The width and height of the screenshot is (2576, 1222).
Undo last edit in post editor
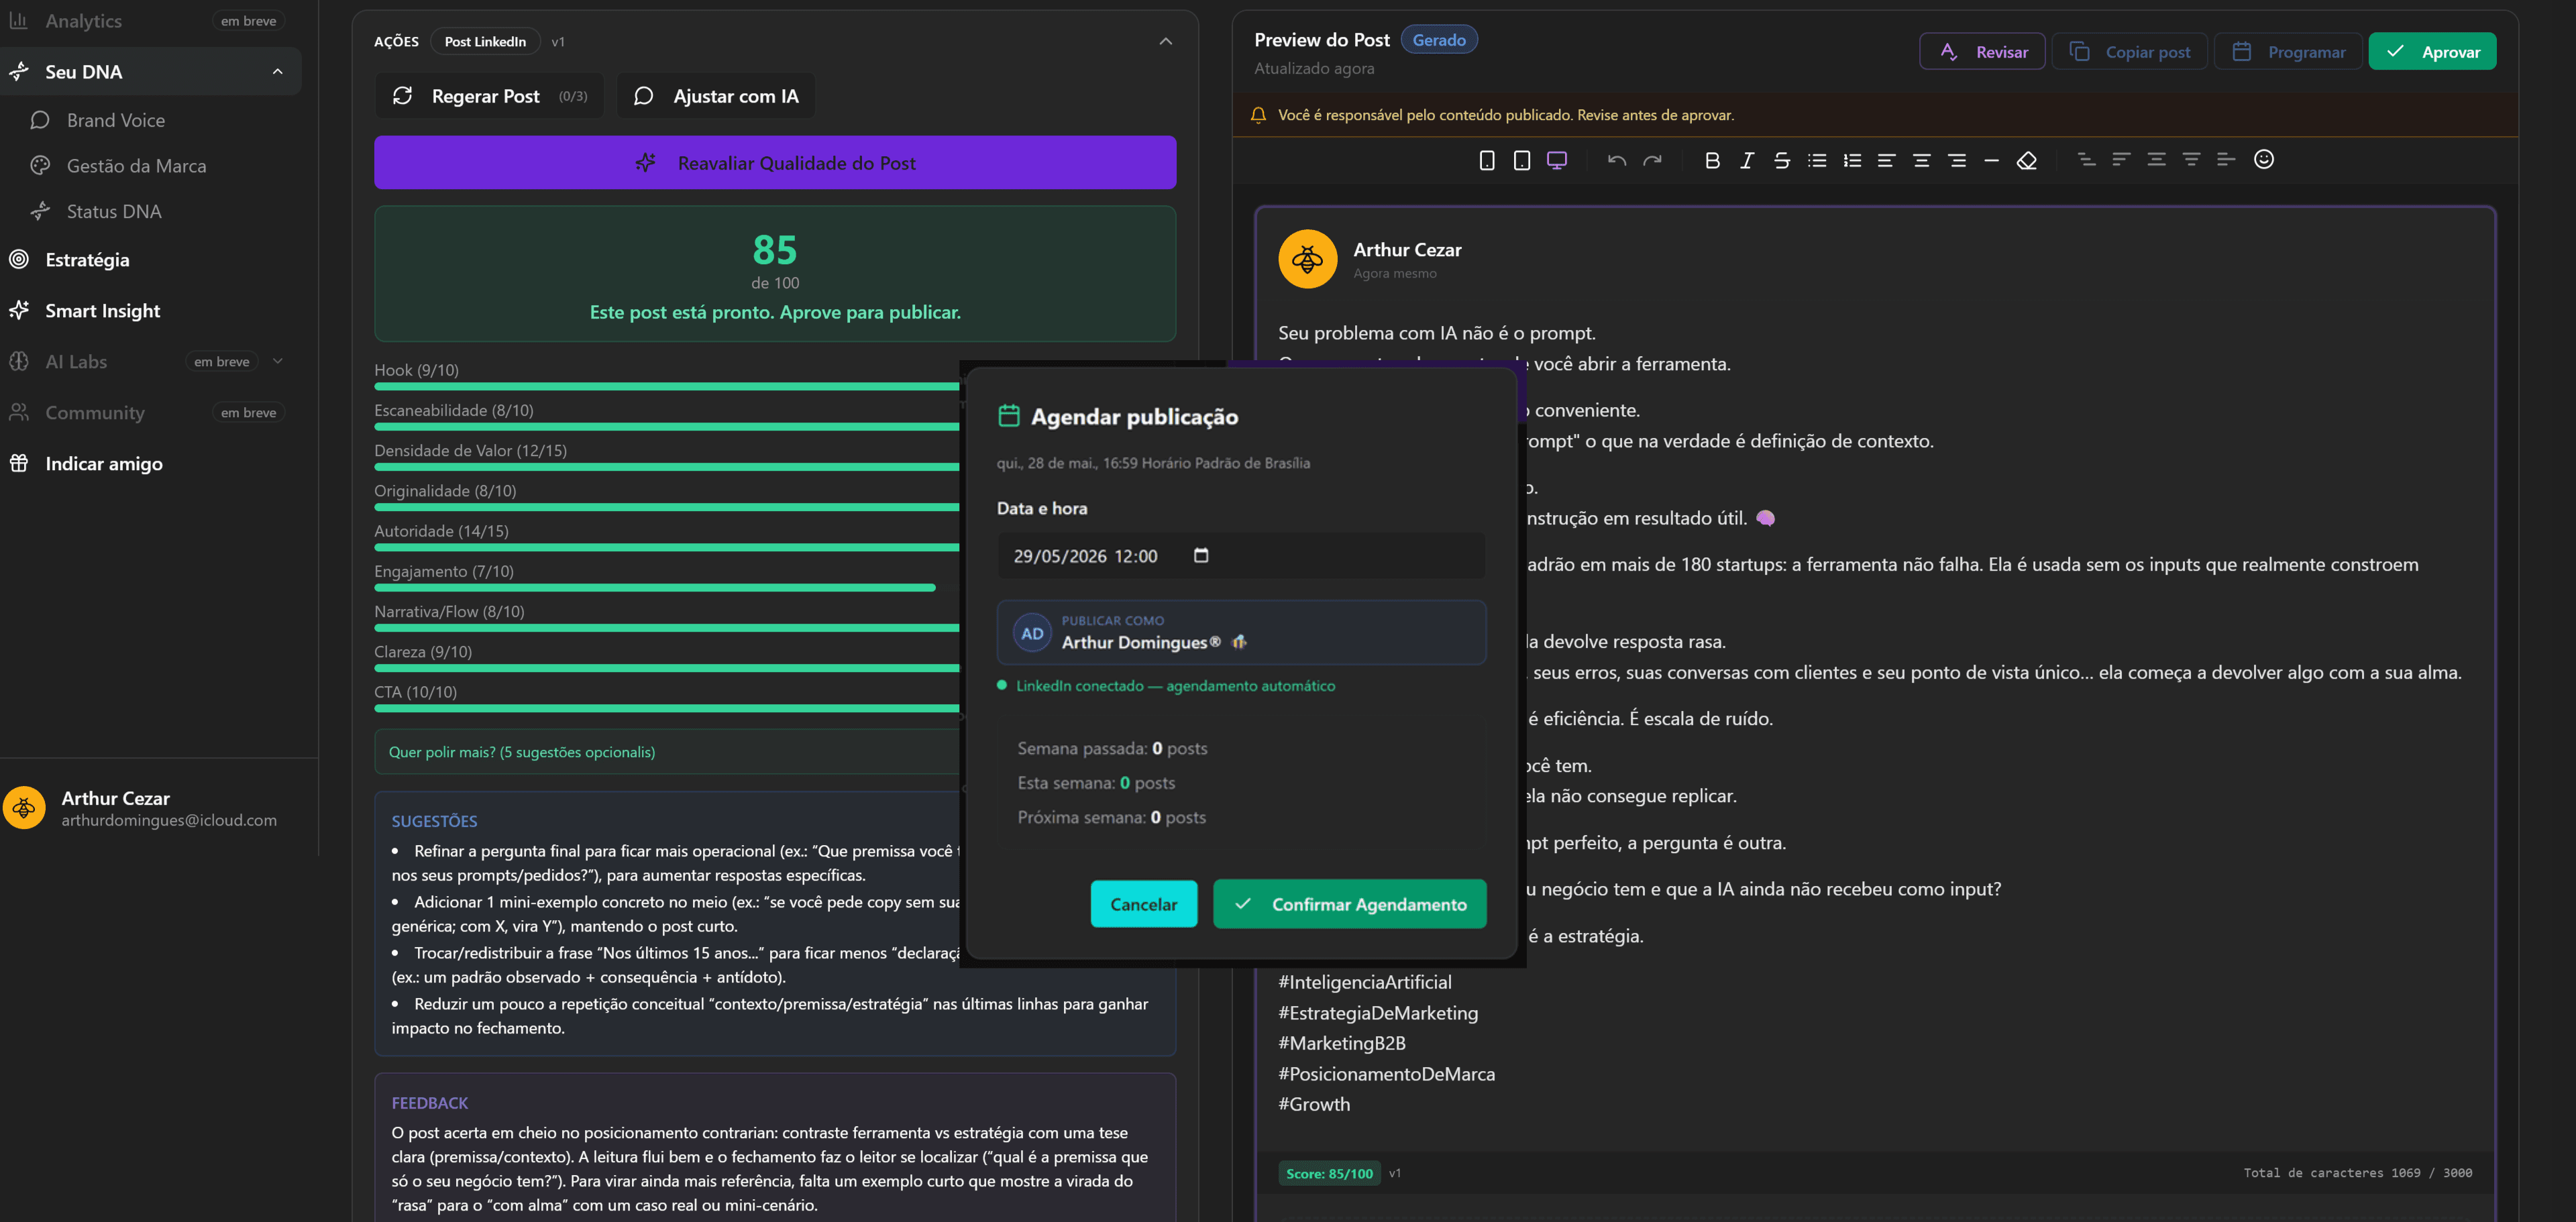pyautogui.click(x=1617, y=160)
